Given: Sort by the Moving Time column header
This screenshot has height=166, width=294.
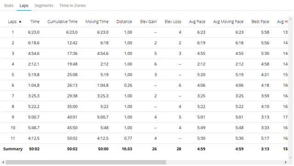Looking at the screenshot, I should pyautogui.click(x=97, y=22).
